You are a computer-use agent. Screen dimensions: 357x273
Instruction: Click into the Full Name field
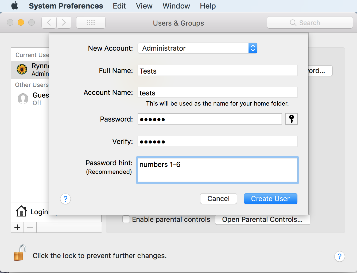coord(217,71)
